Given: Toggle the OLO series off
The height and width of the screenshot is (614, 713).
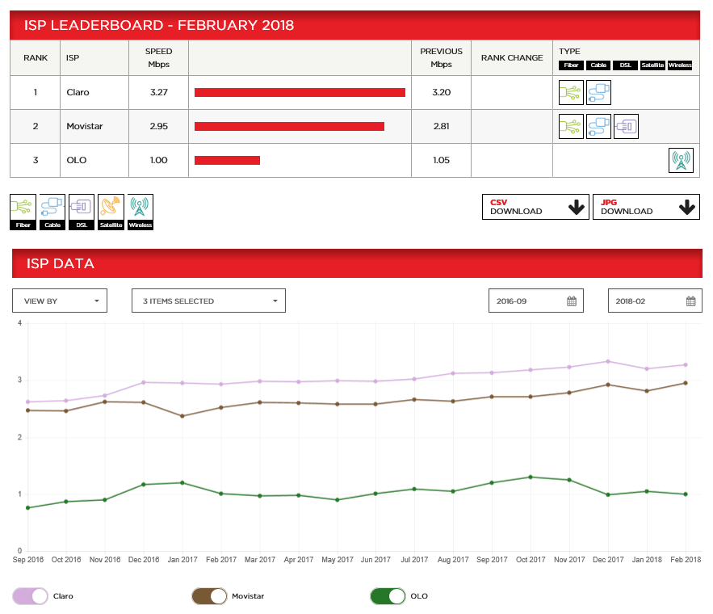Looking at the screenshot, I should 388,596.
